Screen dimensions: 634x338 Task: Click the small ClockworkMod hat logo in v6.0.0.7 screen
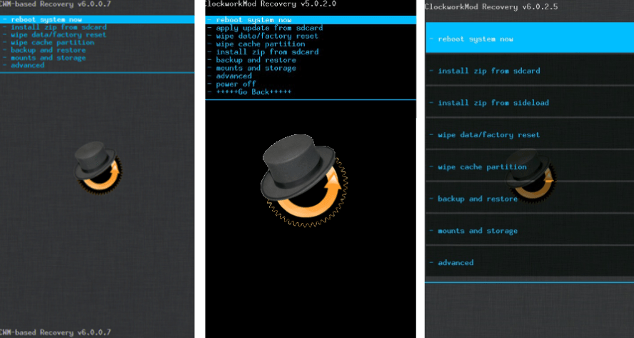[x=98, y=167]
